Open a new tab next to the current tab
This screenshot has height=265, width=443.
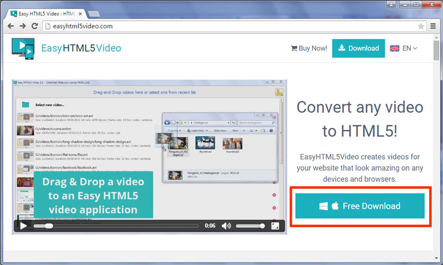94,14
